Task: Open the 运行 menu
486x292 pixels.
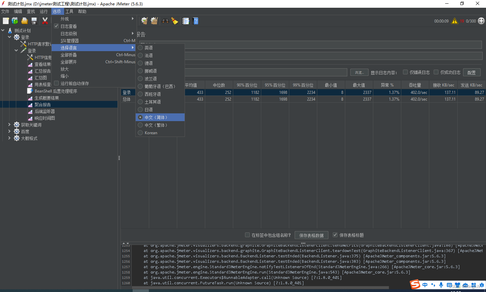Action: [44, 11]
